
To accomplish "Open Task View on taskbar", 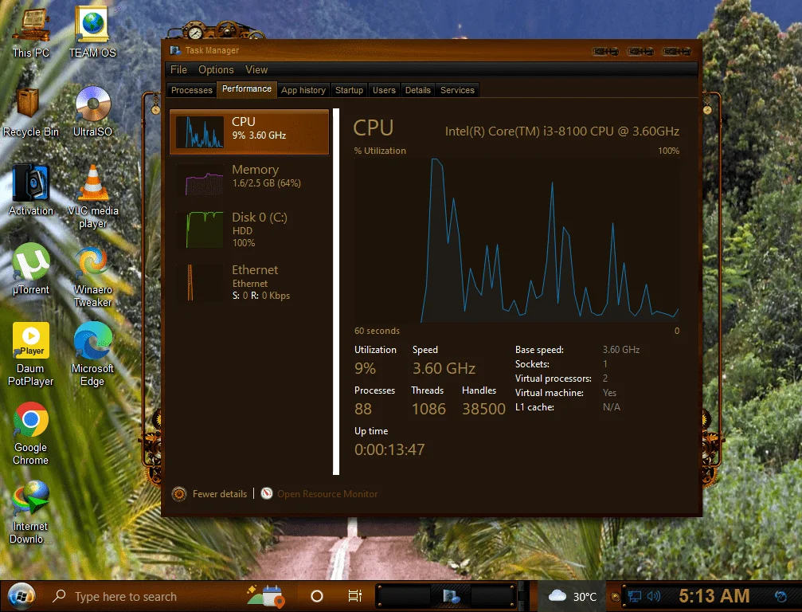I will (354, 596).
